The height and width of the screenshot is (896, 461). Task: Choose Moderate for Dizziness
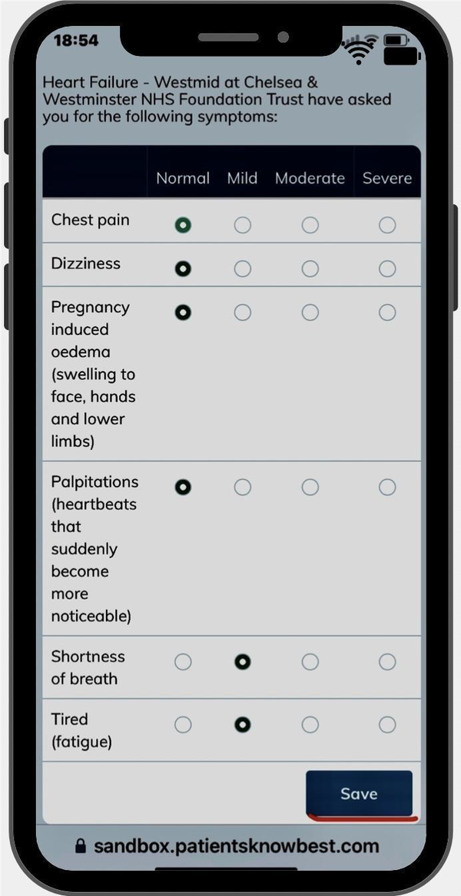click(x=310, y=269)
